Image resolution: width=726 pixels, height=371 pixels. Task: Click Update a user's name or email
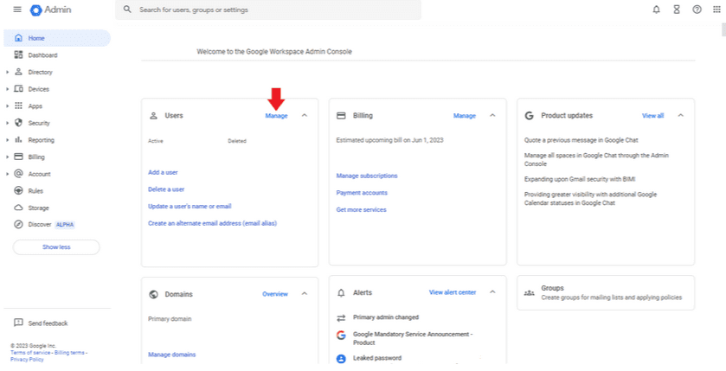click(x=190, y=207)
